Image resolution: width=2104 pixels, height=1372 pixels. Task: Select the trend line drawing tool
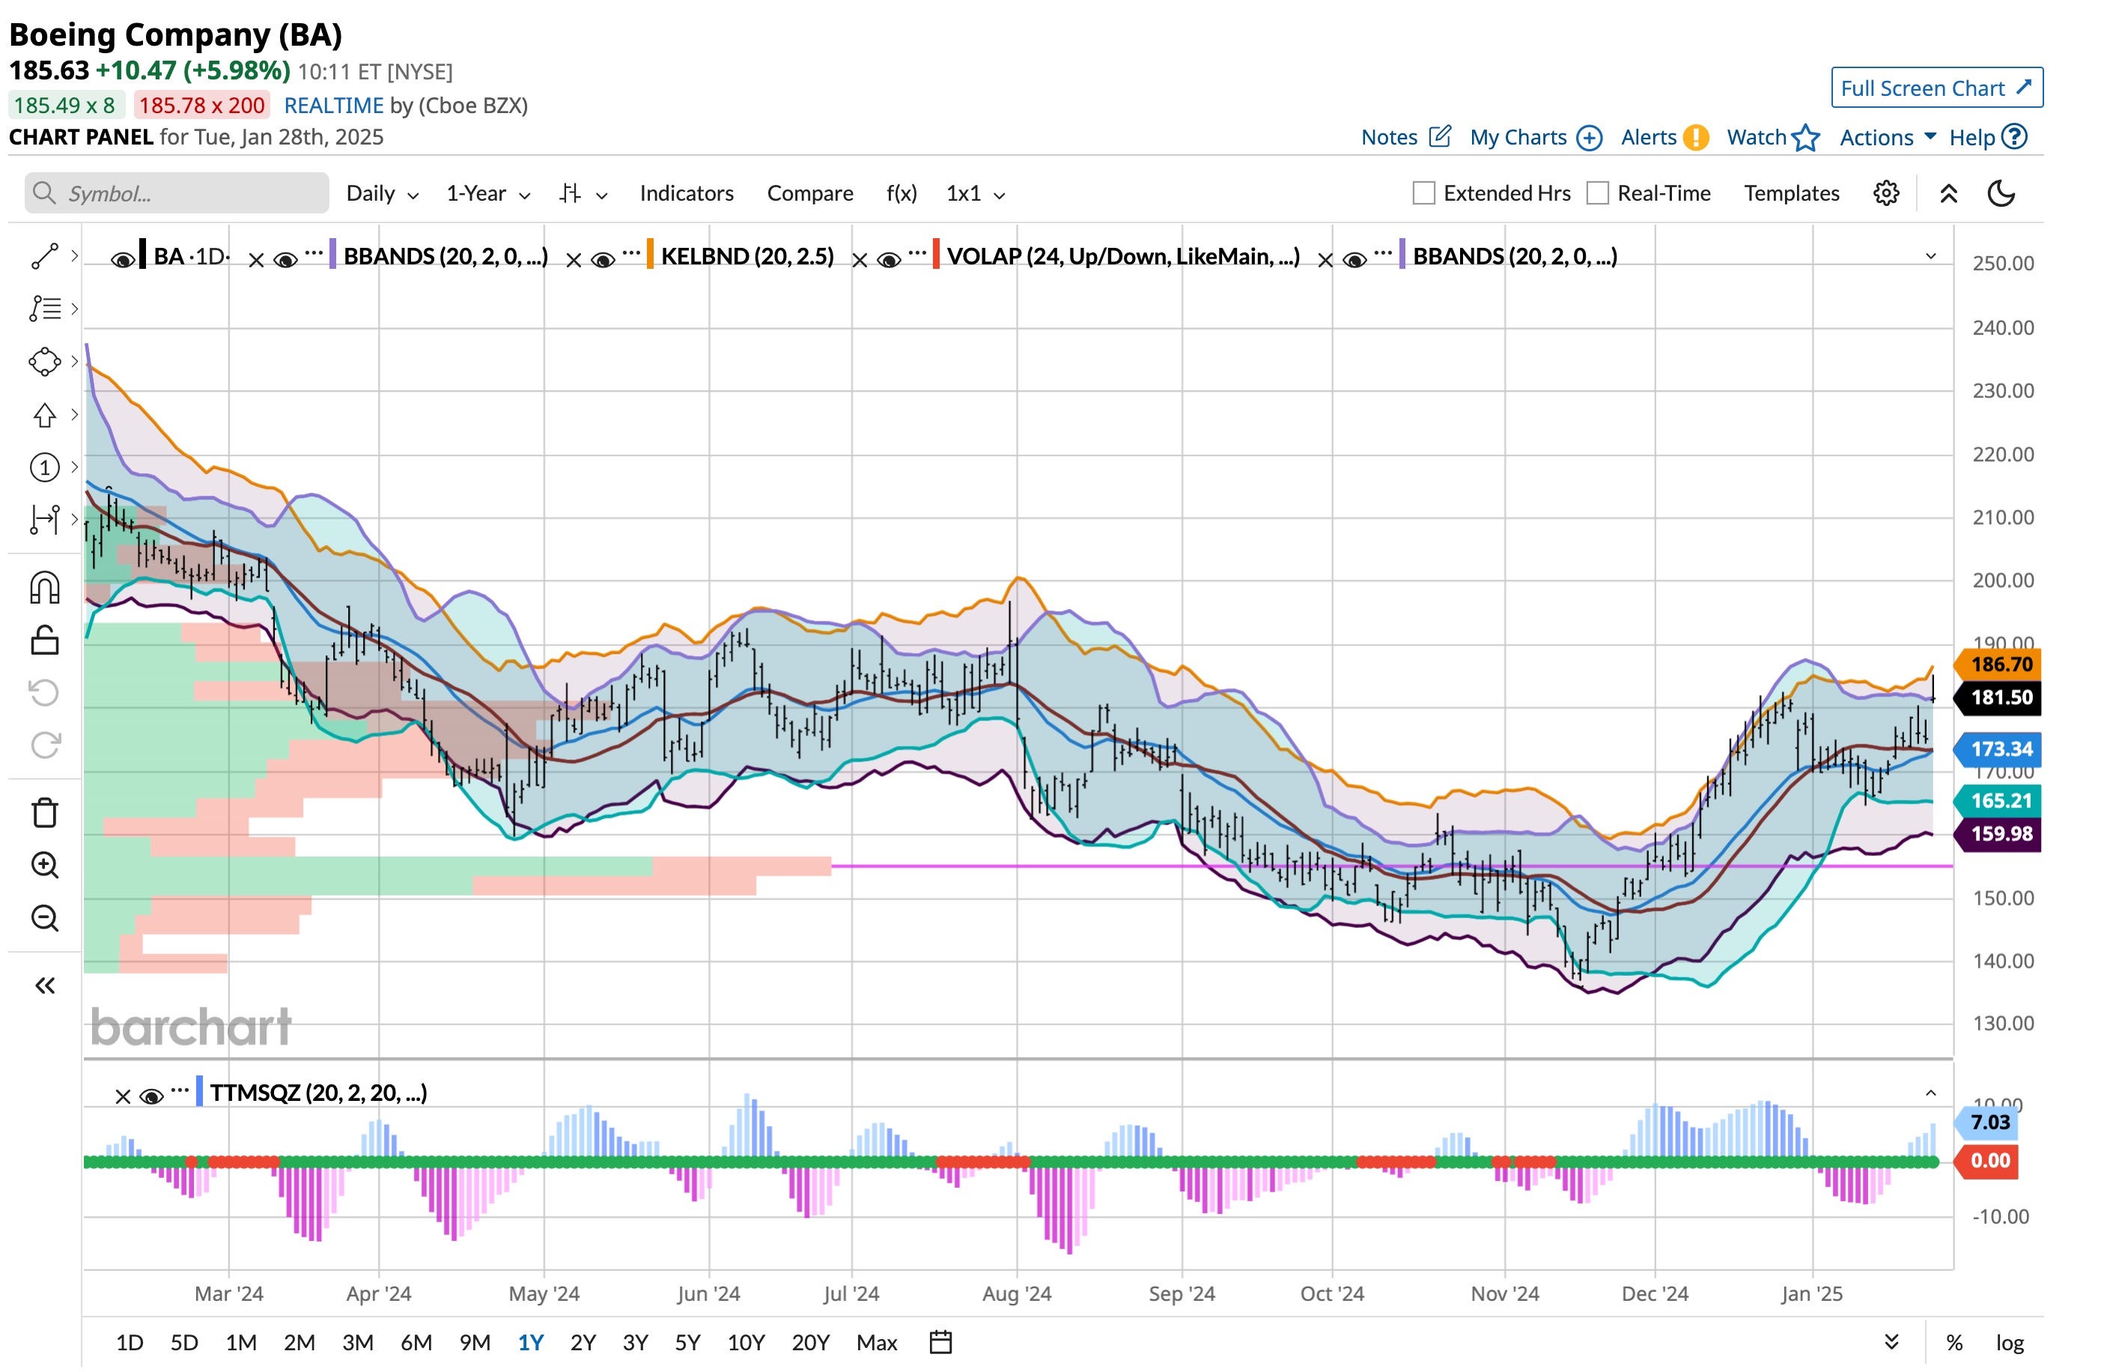(x=44, y=256)
